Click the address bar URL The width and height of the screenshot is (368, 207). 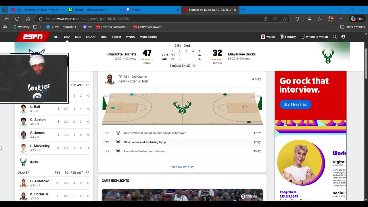coord(87,19)
